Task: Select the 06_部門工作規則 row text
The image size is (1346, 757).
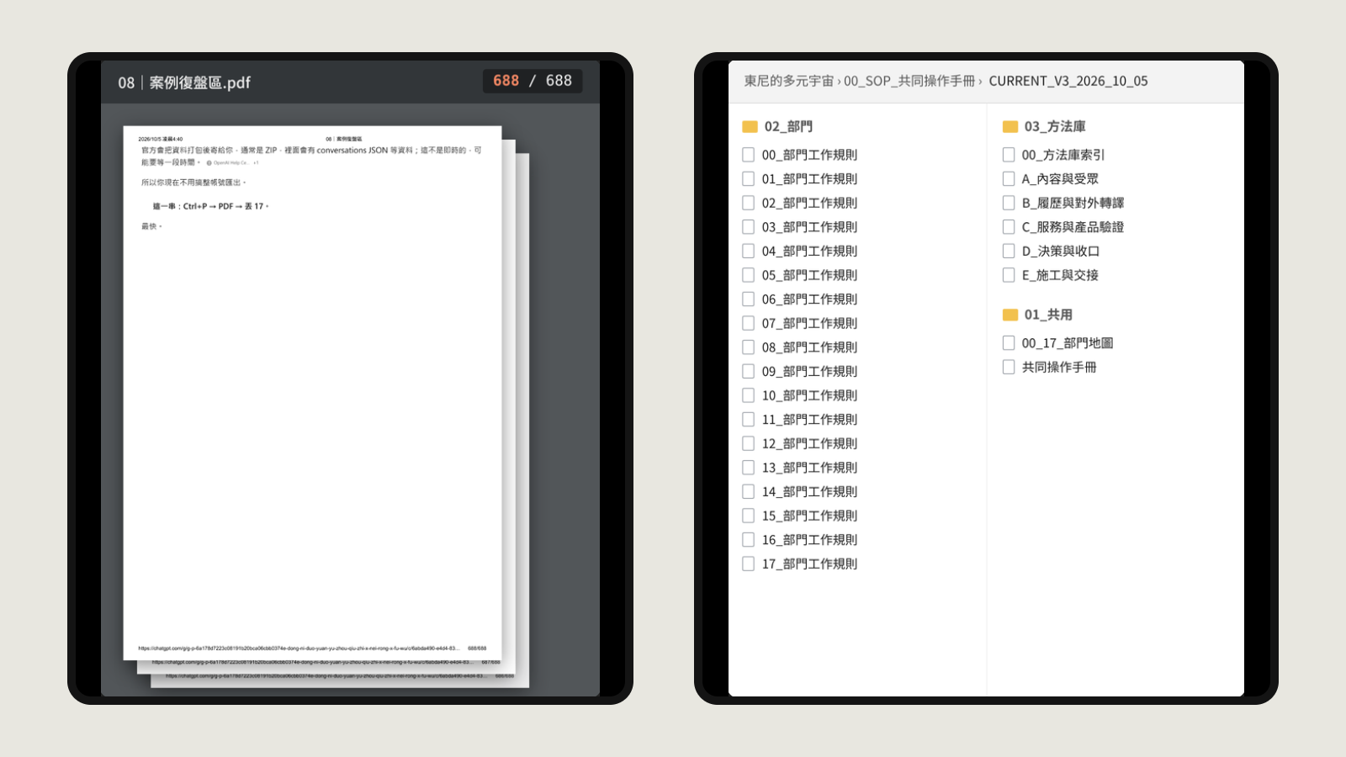Action: coord(809,299)
